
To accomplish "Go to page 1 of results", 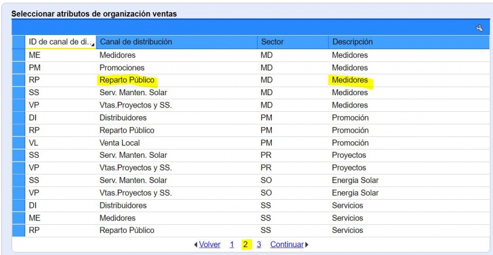I will point(232,245).
